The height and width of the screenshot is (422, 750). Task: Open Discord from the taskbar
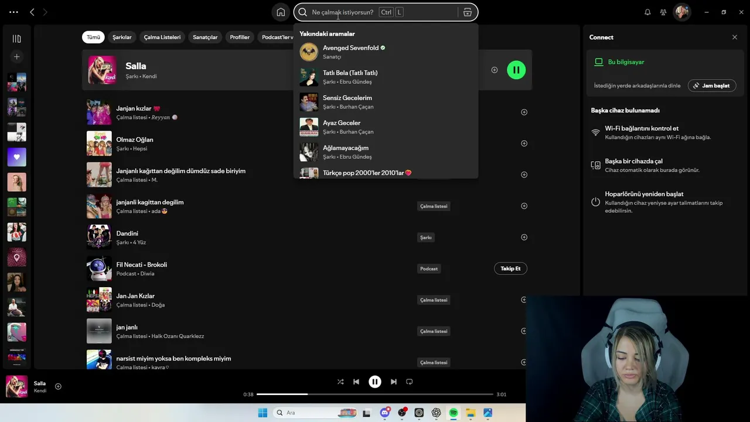point(385,413)
